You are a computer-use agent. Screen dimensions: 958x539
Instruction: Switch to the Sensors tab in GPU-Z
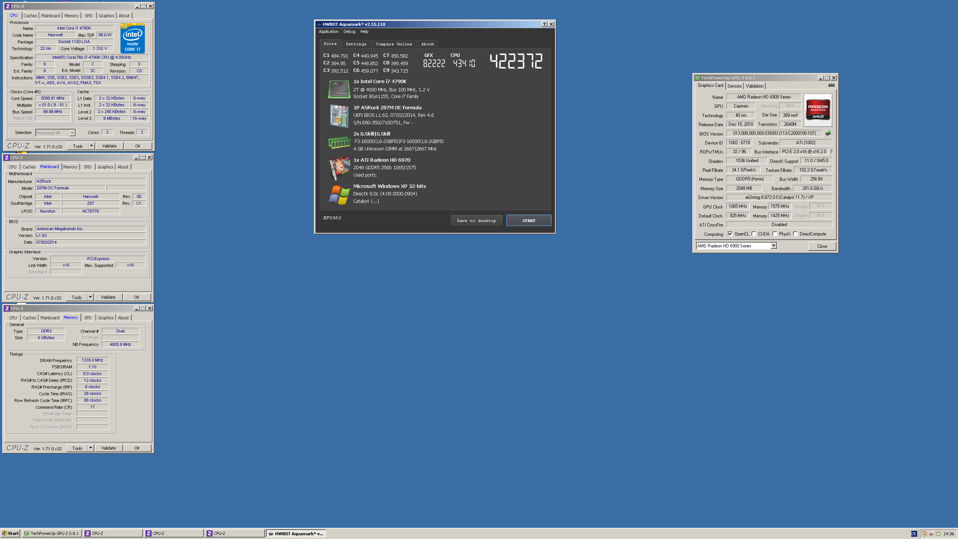click(x=734, y=86)
